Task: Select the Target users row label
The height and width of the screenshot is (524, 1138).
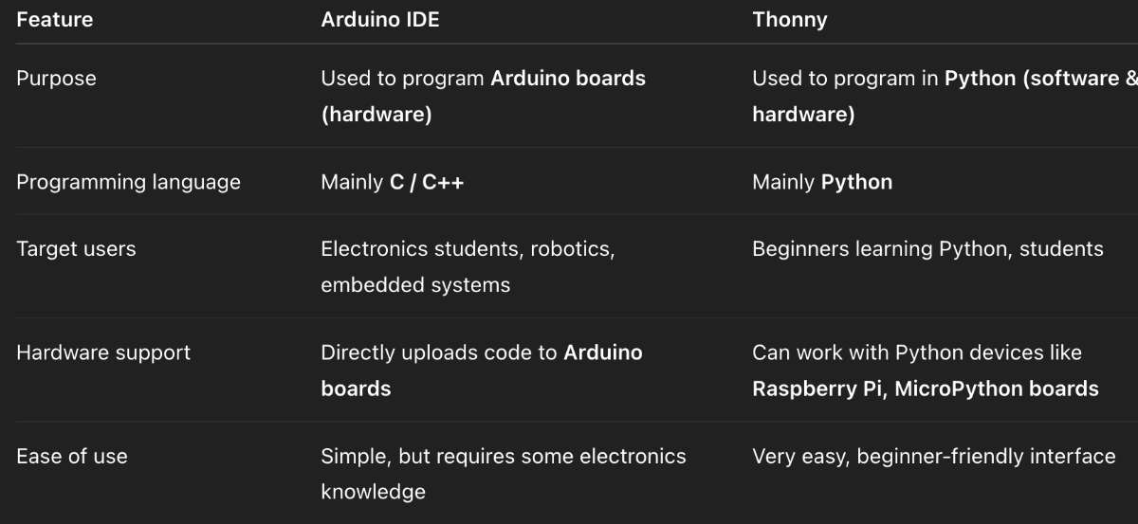Action: pos(76,249)
